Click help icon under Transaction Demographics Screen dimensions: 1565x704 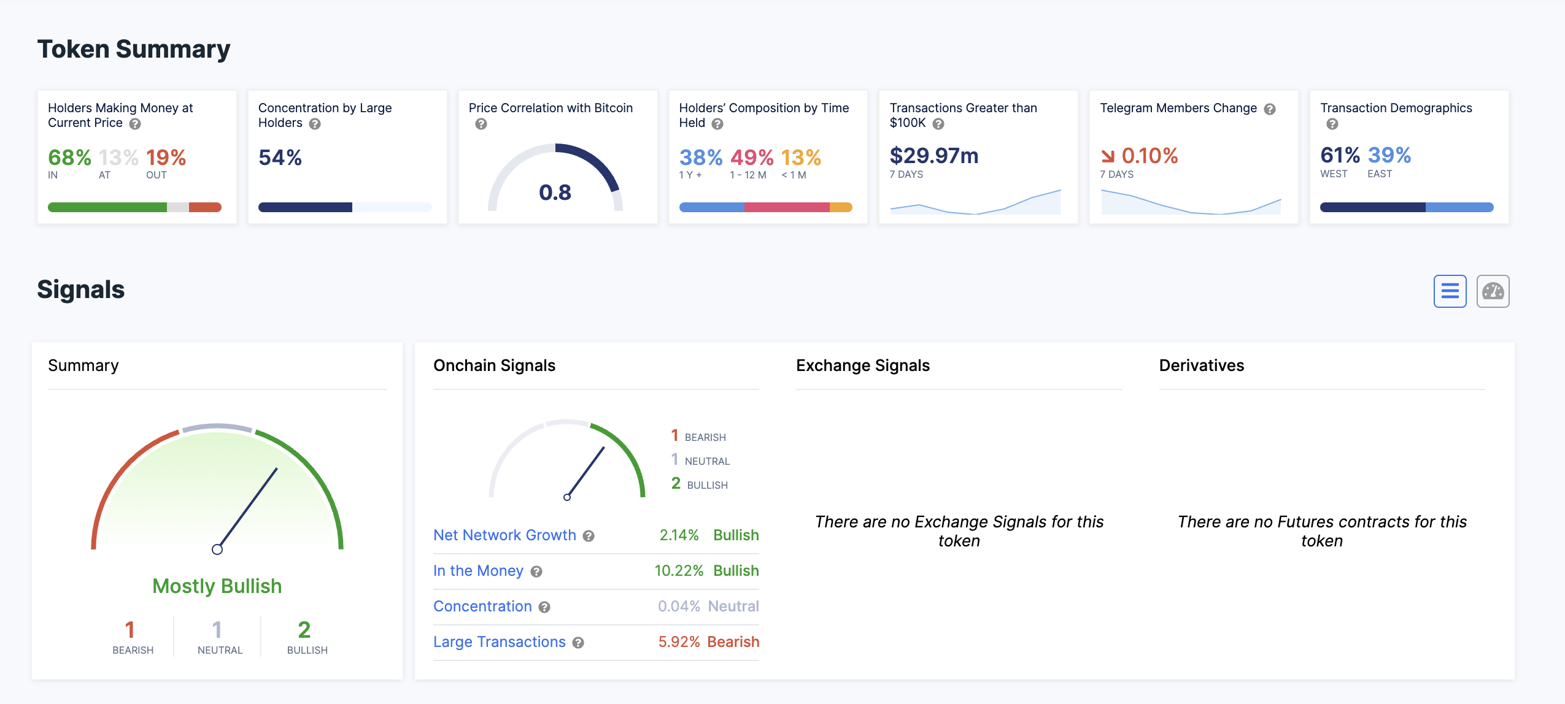pos(1332,124)
